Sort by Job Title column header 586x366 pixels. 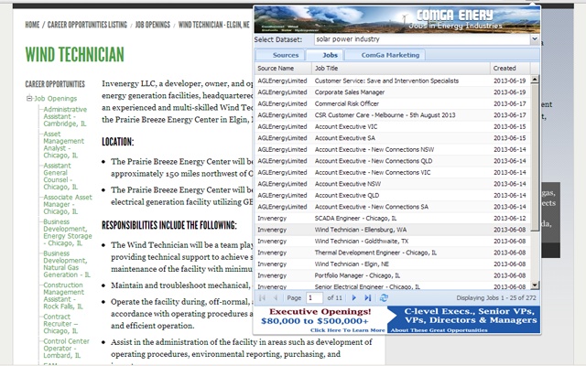tap(401, 68)
